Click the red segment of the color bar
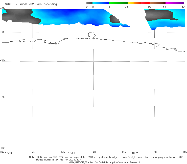Viewport: 187px width, 164px height. click(145, 3)
